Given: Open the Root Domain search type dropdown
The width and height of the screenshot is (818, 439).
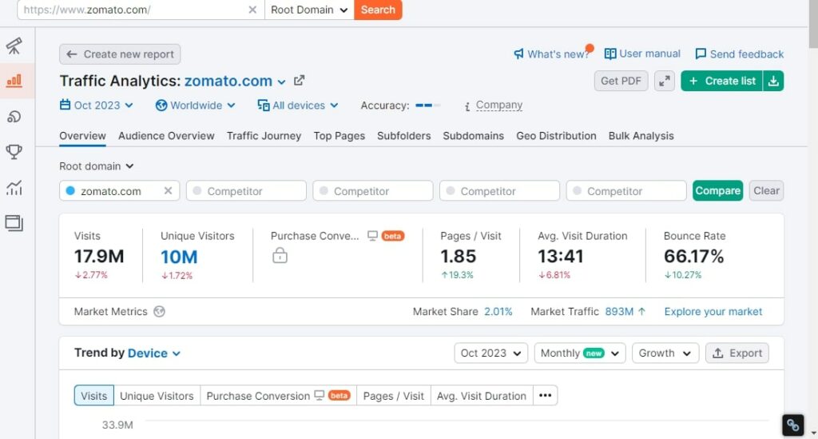Looking at the screenshot, I should 309,10.
